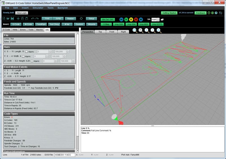226x159 pixels.
Task: Insert G-Code using toolbar button
Action: (x=16, y=24)
